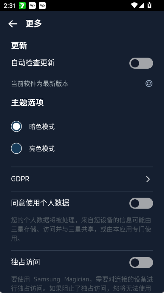
Task: Tap the battery charging icon
Action: pos(149,5)
